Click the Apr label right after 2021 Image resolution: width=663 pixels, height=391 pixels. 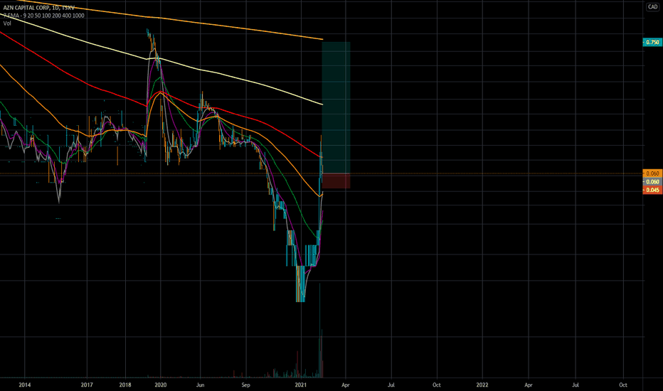point(346,385)
